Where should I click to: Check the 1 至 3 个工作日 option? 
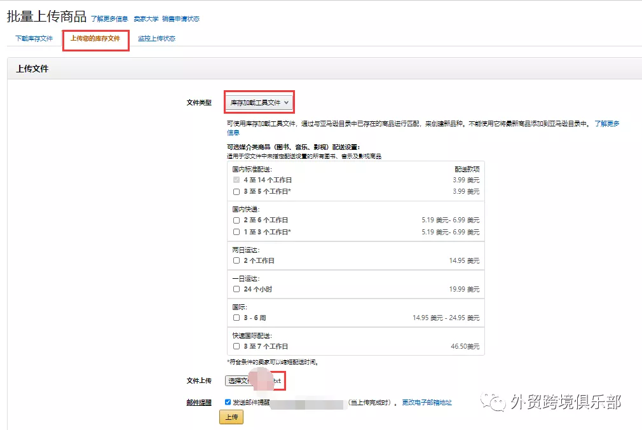(236, 232)
